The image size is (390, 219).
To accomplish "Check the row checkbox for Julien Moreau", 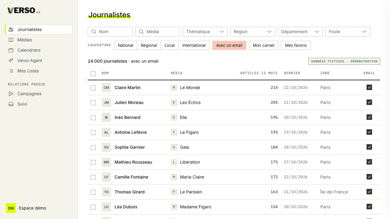I will pos(93,103).
